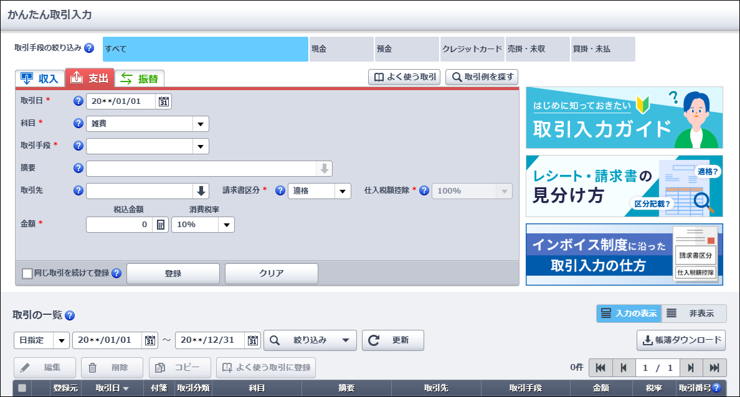
Task: Click help icon beside 取引の一覧 heading
Action: (70, 315)
